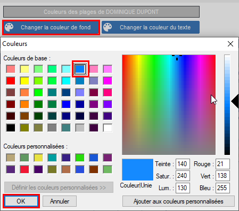Choose the bright green custom color swatch
This screenshot has width=239, height=211.
tap(80, 158)
